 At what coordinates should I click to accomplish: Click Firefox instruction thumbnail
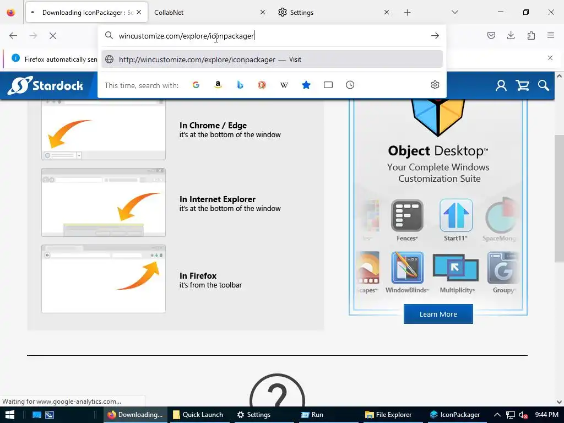[x=104, y=279]
